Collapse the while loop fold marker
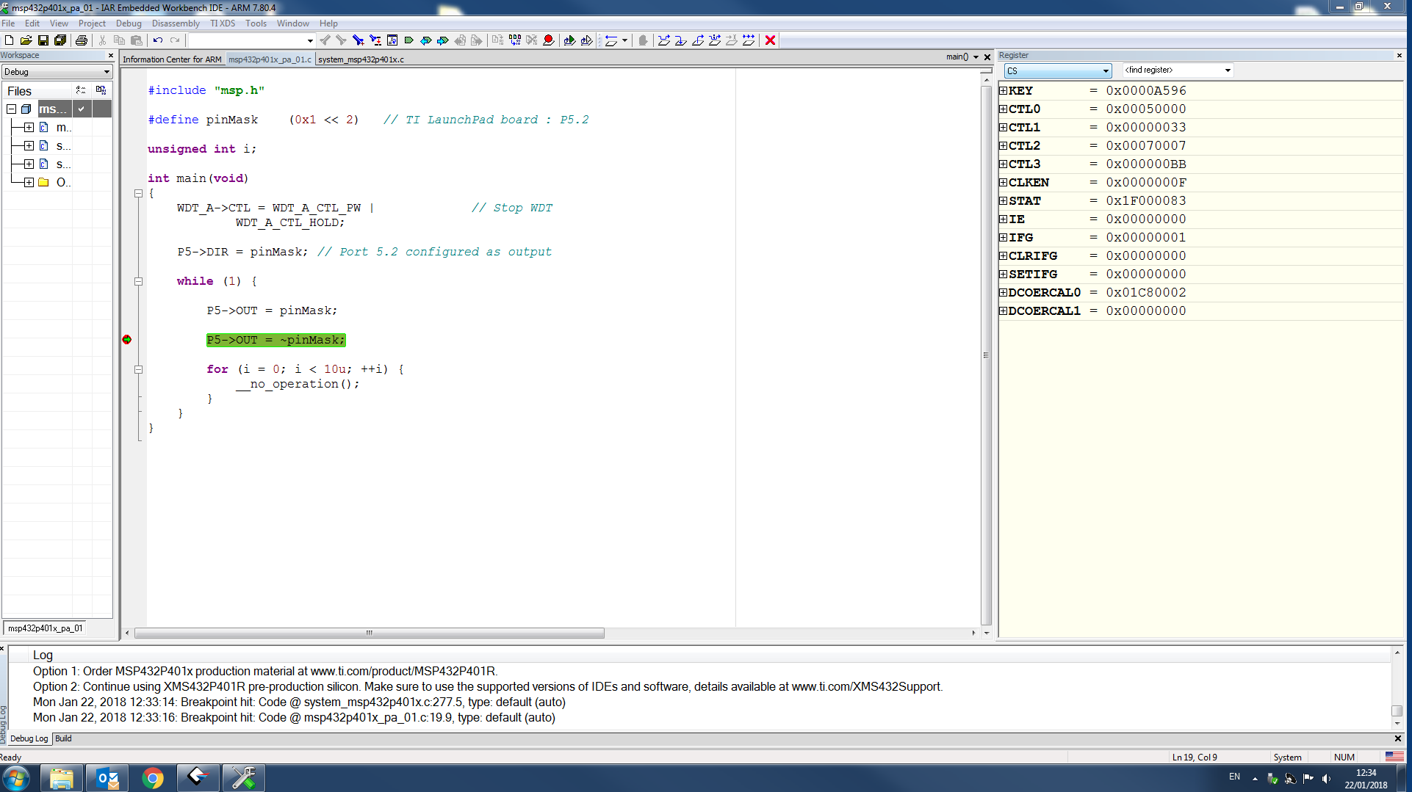Image resolution: width=1412 pixels, height=792 pixels. 138,282
